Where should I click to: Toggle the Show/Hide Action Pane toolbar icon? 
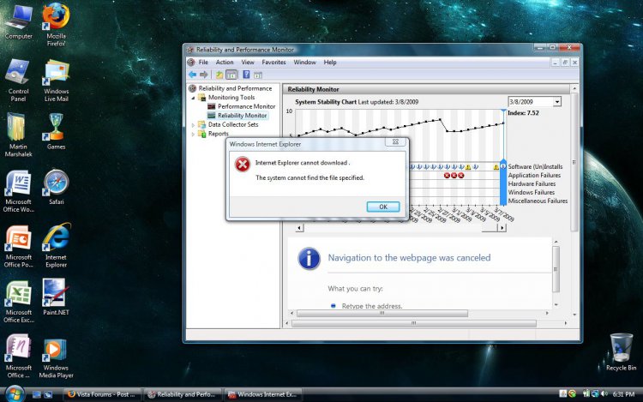(x=258, y=75)
